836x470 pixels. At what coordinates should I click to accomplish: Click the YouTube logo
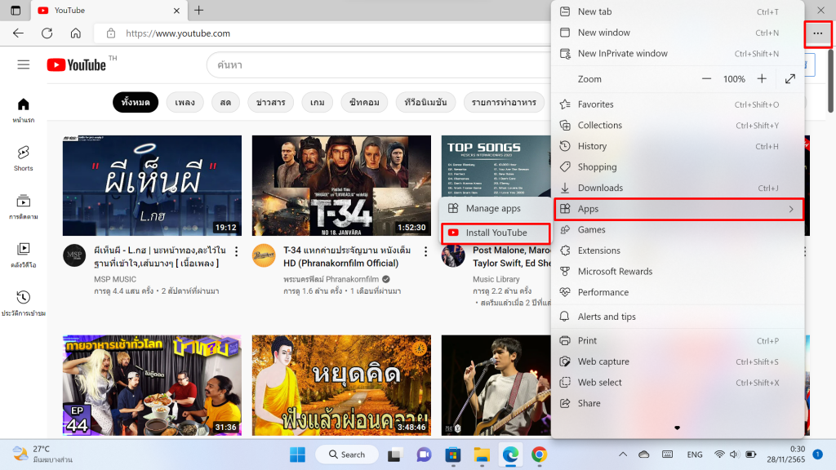coord(77,65)
